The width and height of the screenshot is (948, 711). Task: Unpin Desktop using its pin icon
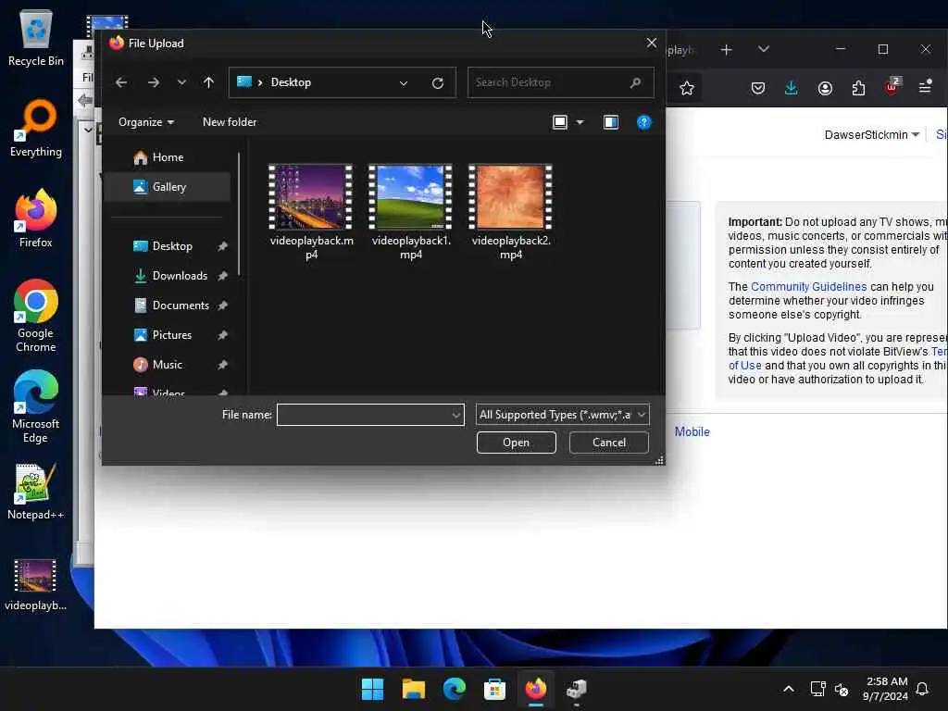coord(222,246)
